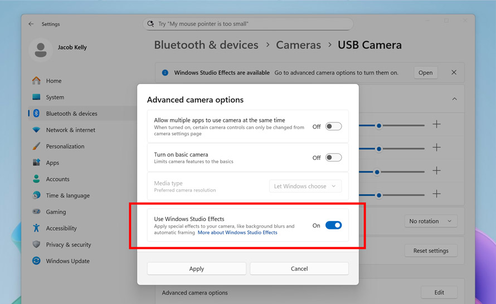
Task: Click the Network wifi icon
Action: coord(36,130)
